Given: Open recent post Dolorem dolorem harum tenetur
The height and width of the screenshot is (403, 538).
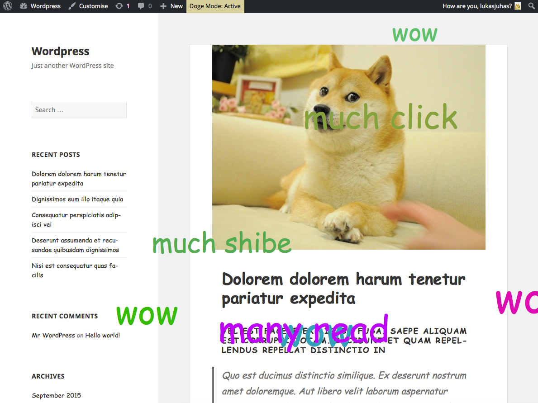Looking at the screenshot, I should click(x=79, y=178).
